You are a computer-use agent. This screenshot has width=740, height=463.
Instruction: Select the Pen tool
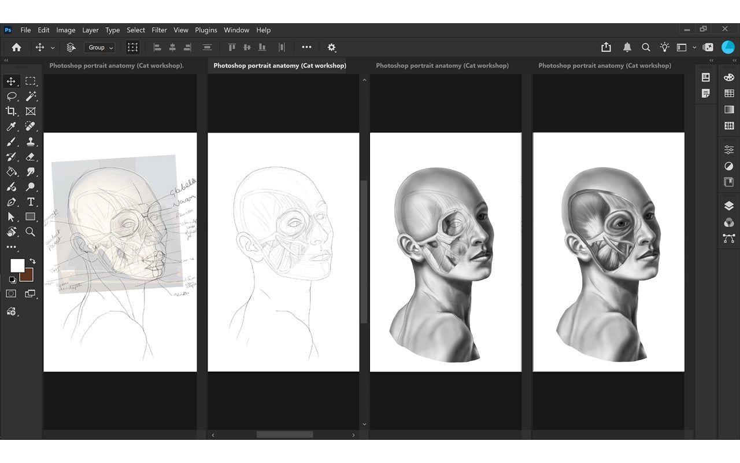pyautogui.click(x=11, y=201)
